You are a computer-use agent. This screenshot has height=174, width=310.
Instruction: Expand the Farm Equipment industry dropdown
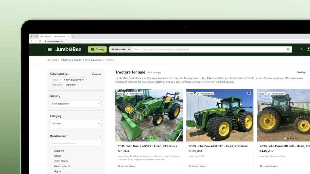tap(75, 104)
